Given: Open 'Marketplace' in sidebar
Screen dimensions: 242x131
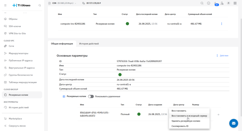Looking at the screenshot, I should [15, 119].
